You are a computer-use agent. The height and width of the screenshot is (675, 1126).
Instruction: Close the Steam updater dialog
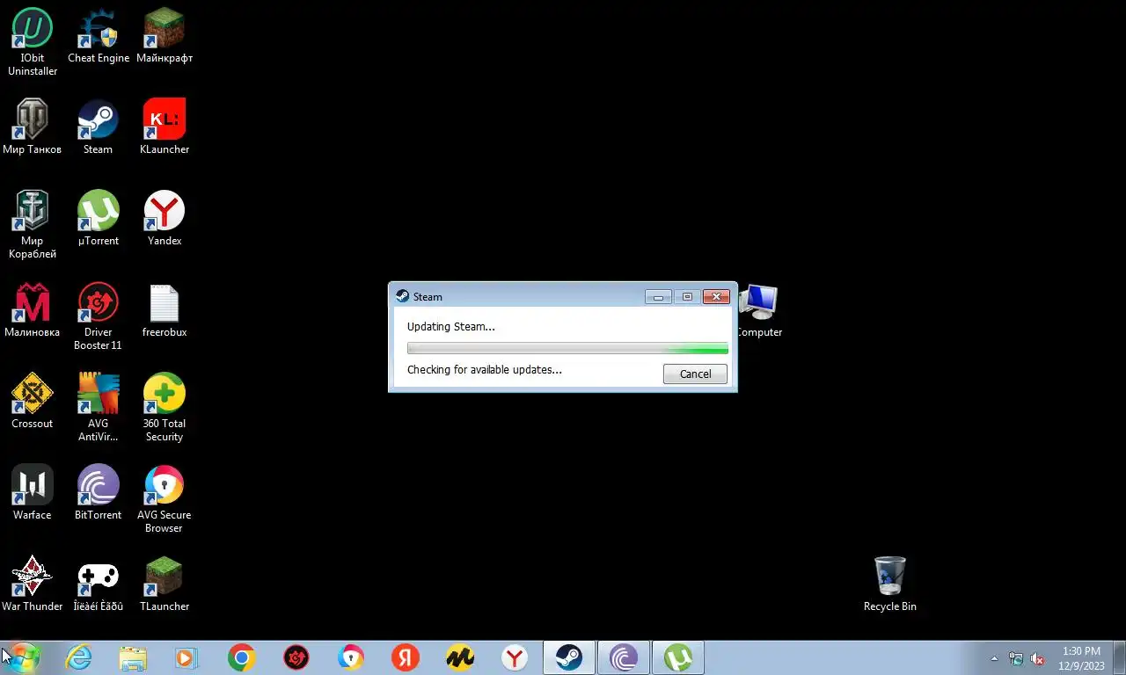pos(717,297)
